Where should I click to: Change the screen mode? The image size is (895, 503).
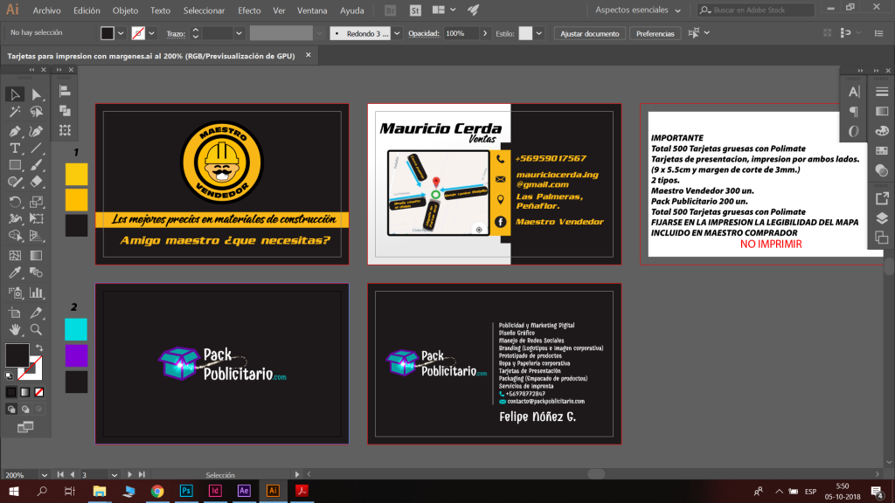point(25,427)
